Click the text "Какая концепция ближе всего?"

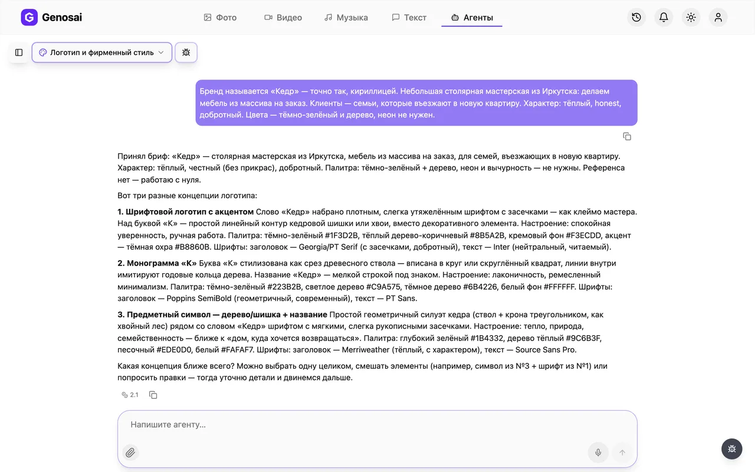tap(176, 366)
